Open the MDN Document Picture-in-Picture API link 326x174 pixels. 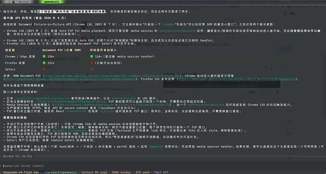coord(112,76)
